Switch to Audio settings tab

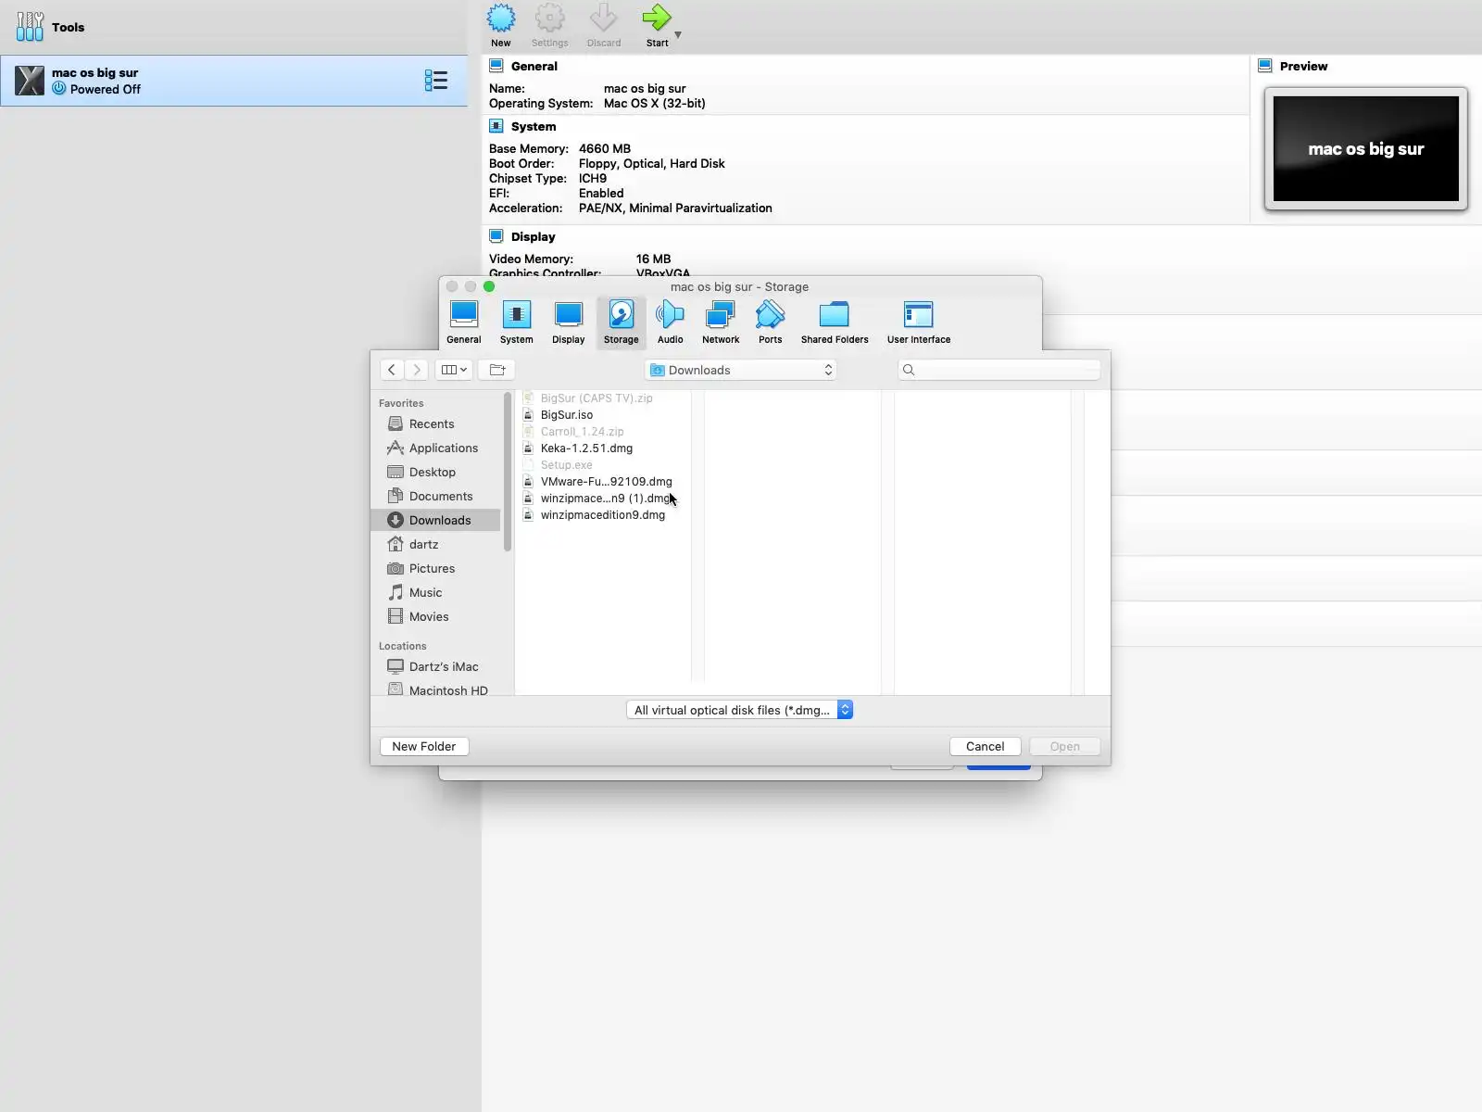671,322
